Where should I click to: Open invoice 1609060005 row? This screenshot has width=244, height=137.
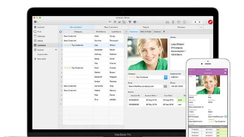(x=157, y=104)
